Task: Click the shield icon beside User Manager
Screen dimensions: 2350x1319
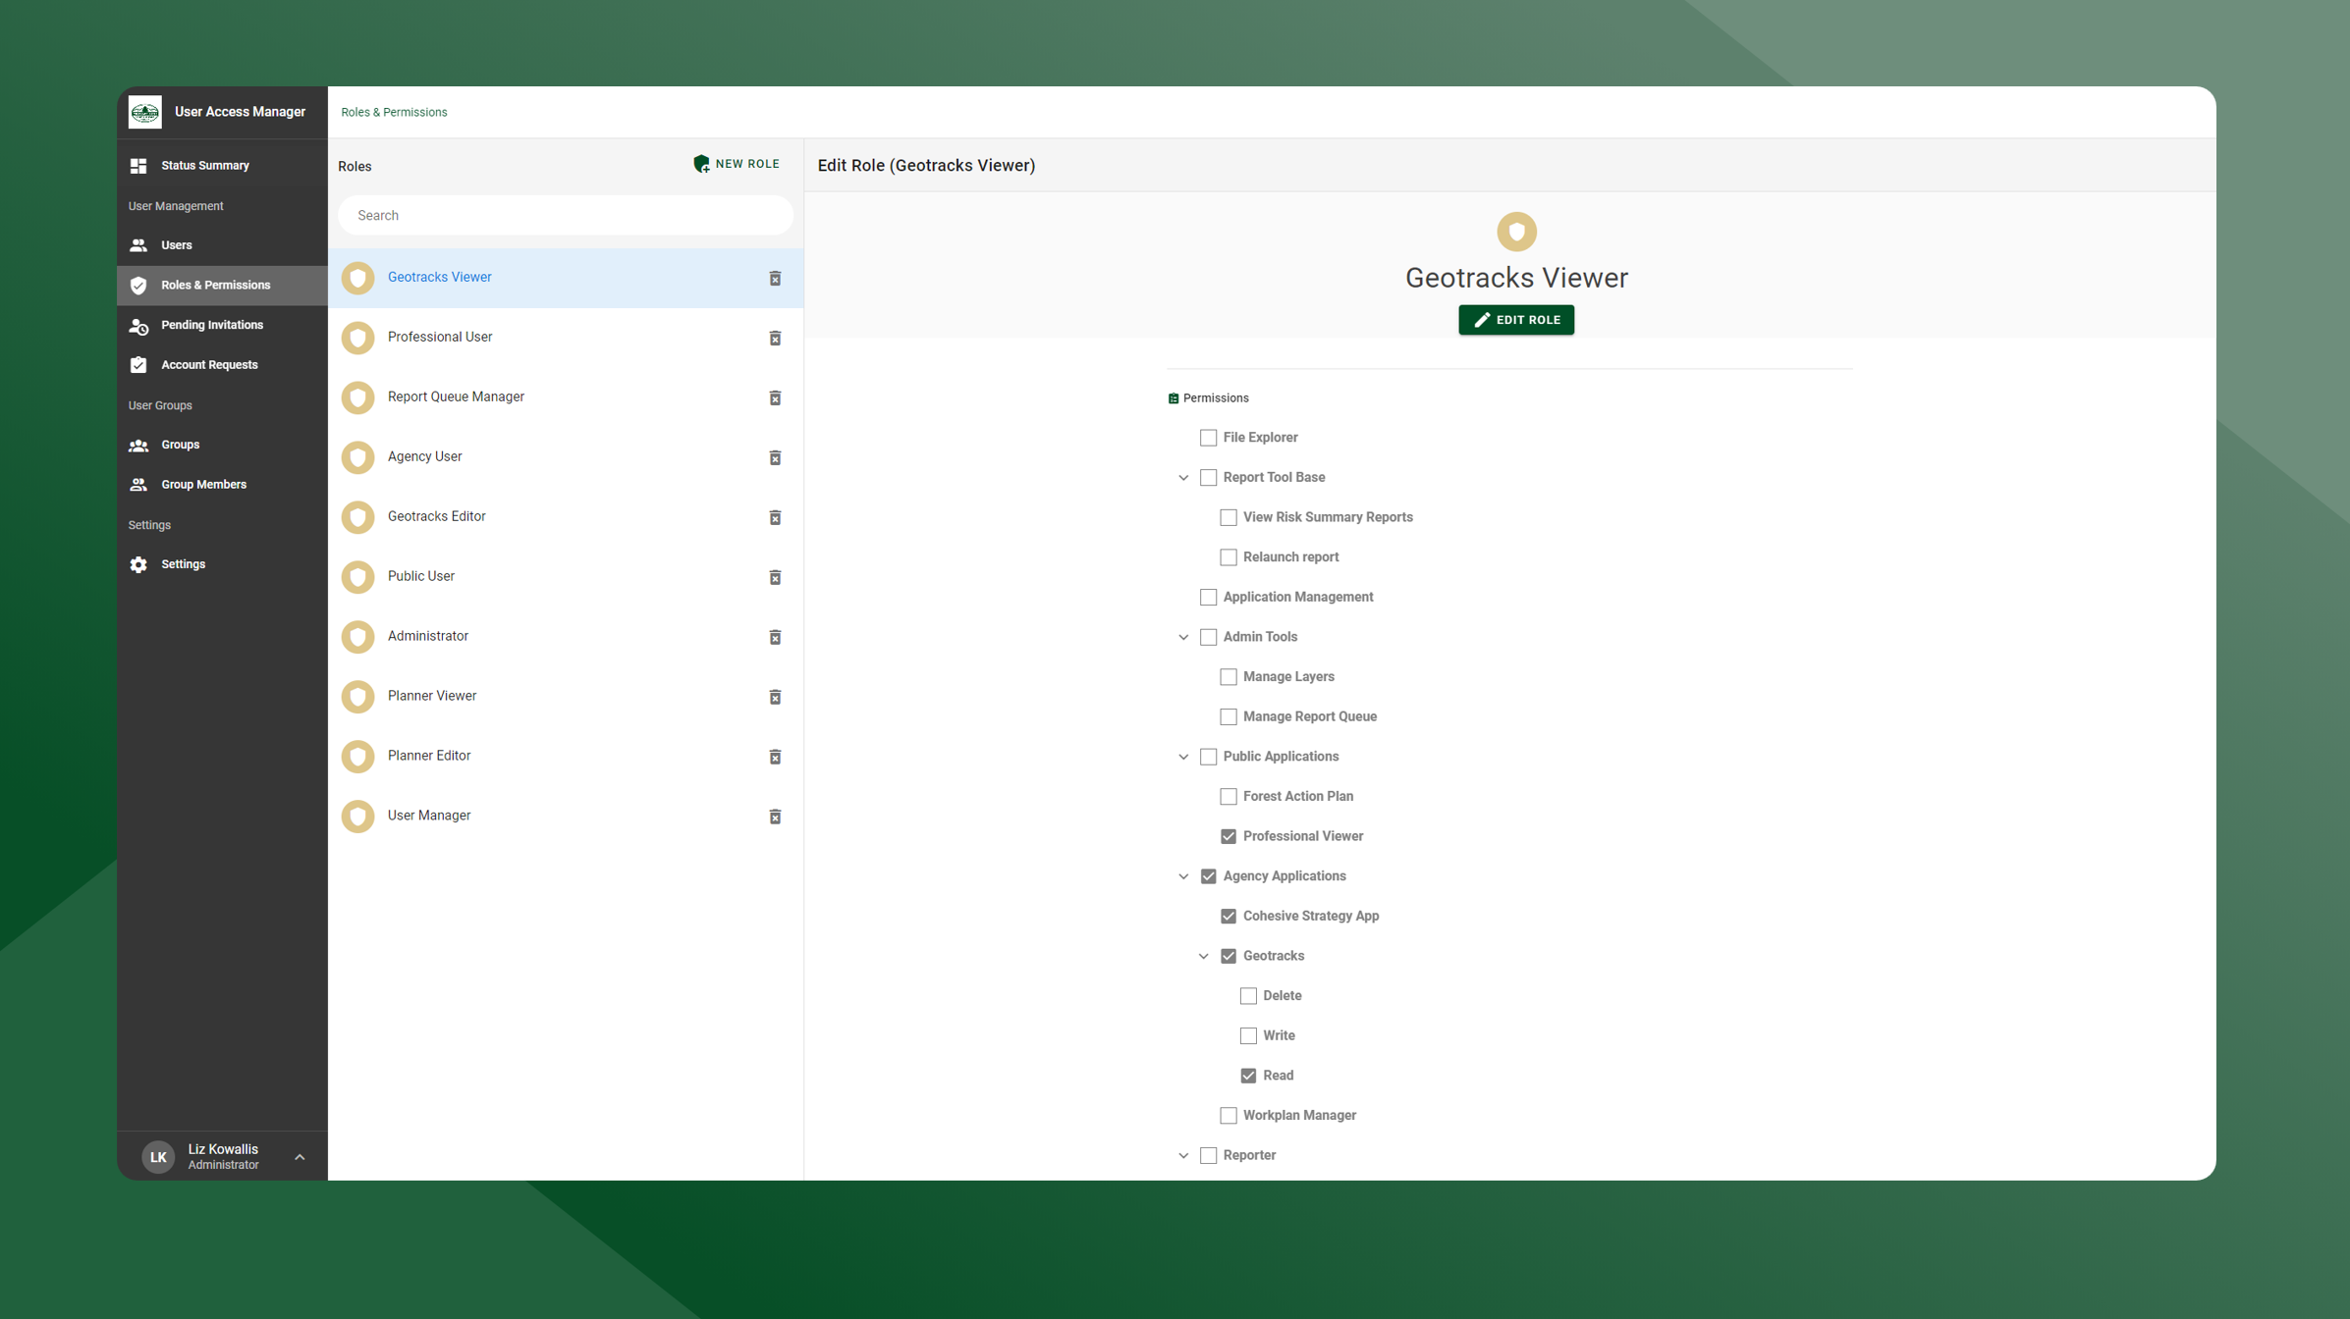Action: pos(357,817)
